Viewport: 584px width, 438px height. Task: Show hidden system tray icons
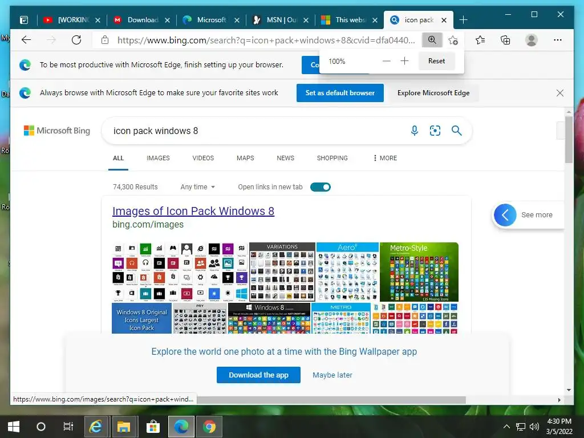pyautogui.click(x=506, y=427)
